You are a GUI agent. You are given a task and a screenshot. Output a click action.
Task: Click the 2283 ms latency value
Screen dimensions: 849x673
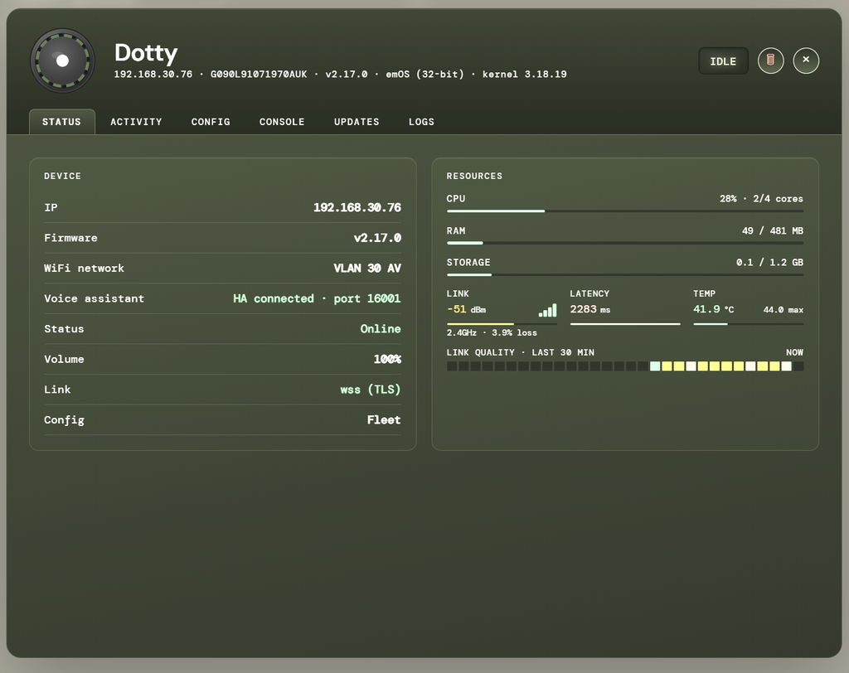click(590, 309)
